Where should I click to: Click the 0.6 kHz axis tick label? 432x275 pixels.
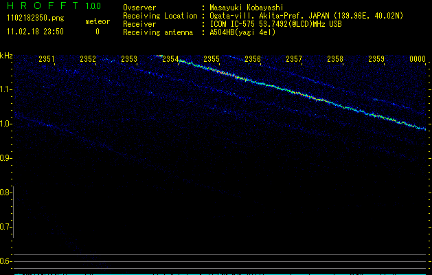tap(5, 261)
